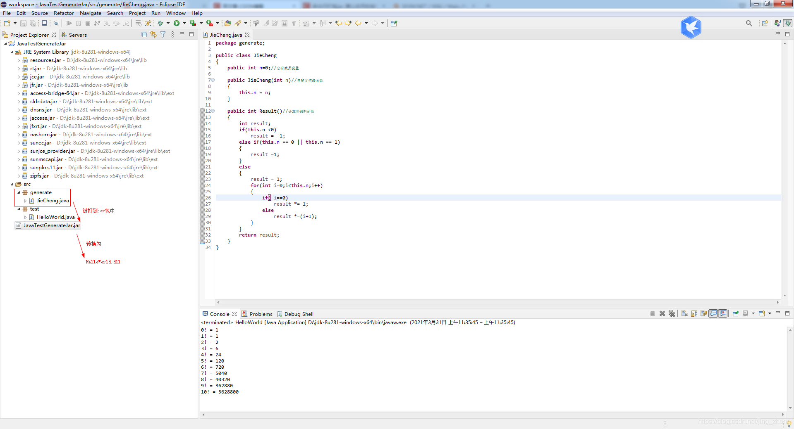Launch debugging with the bug icon
The image size is (794, 429).
(160, 24)
